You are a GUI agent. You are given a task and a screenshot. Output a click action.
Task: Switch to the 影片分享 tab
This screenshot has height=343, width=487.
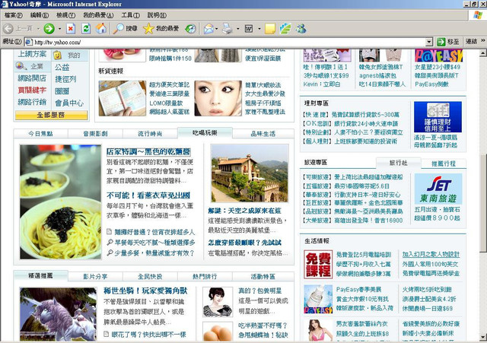[x=95, y=276]
